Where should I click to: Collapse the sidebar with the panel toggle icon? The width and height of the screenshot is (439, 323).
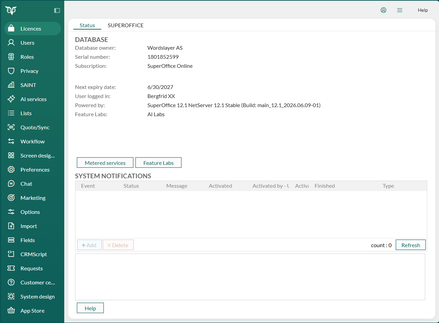pyautogui.click(x=57, y=10)
